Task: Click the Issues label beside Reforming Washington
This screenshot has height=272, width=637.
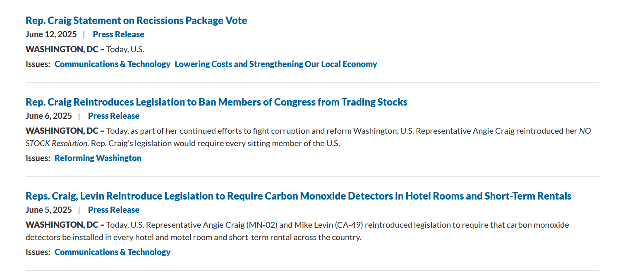Action: pos(38,158)
